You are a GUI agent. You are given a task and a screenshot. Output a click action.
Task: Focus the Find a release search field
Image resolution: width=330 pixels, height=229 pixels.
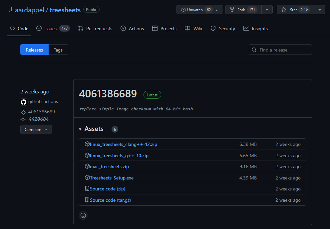pyautogui.click(x=280, y=50)
